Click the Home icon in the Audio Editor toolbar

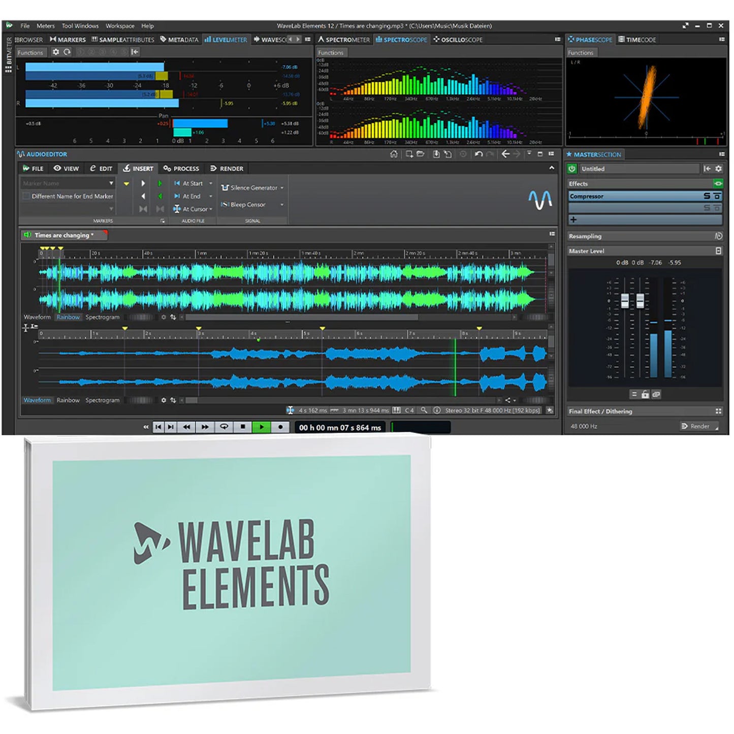[394, 154]
